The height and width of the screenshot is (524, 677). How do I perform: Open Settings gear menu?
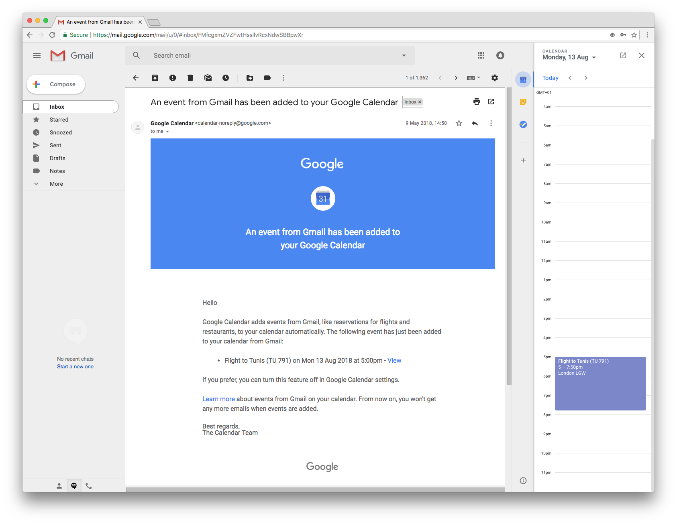(495, 78)
